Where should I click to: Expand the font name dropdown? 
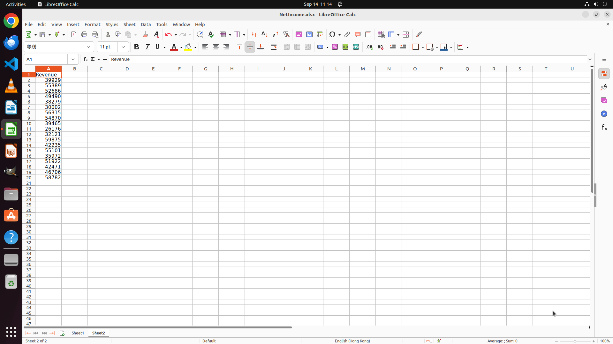(x=88, y=47)
